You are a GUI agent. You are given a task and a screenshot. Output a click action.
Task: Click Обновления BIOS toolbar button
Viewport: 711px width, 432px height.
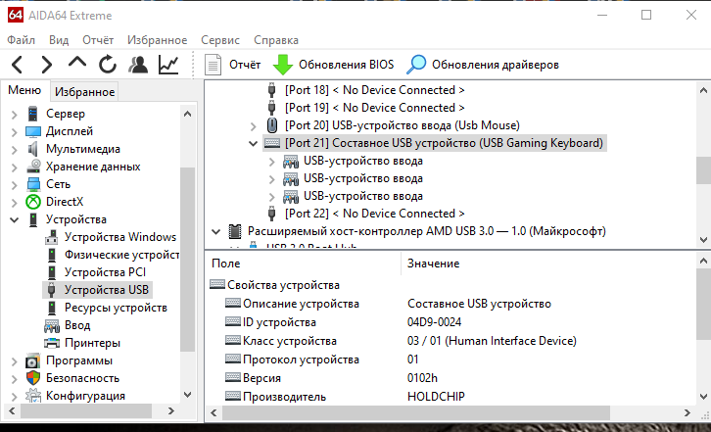pyautogui.click(x=333, y=65)
